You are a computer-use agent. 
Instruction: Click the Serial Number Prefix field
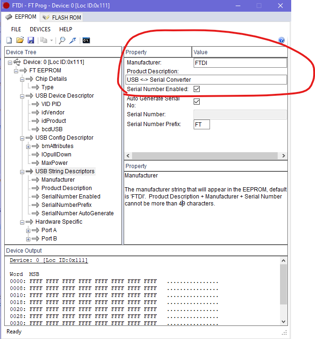[x=202, y=125]
